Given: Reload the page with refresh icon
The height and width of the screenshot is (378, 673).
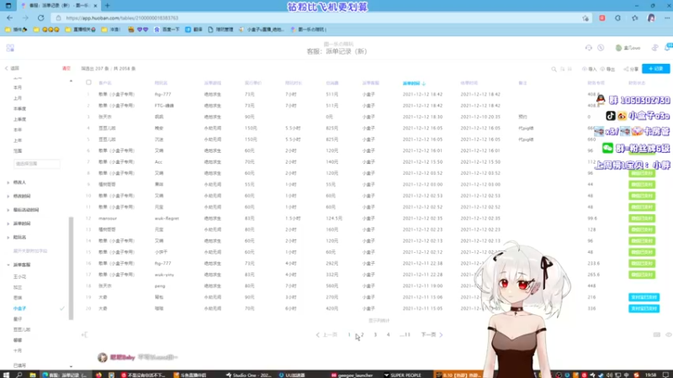Looking at the screenshot, I should (40, 18).
